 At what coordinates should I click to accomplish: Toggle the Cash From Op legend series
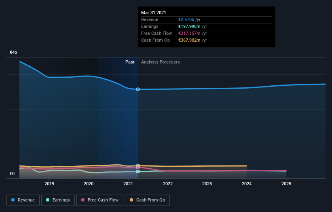[x=147, y=200]
